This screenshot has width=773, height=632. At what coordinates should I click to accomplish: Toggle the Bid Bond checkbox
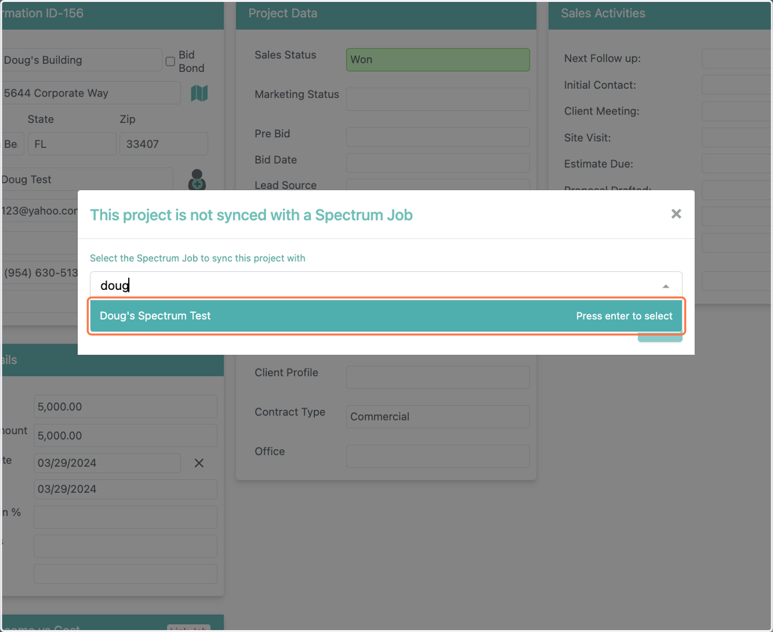171,61
